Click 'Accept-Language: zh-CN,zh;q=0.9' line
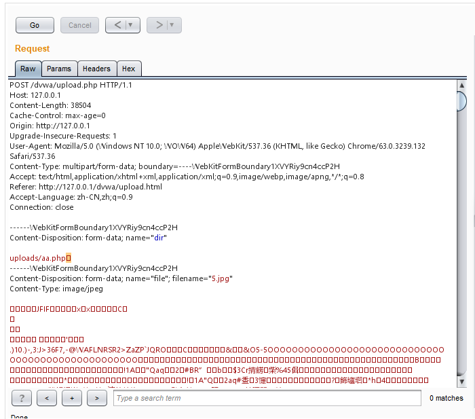The height and width of the screenshot is (419, 475). coord(71,197)
